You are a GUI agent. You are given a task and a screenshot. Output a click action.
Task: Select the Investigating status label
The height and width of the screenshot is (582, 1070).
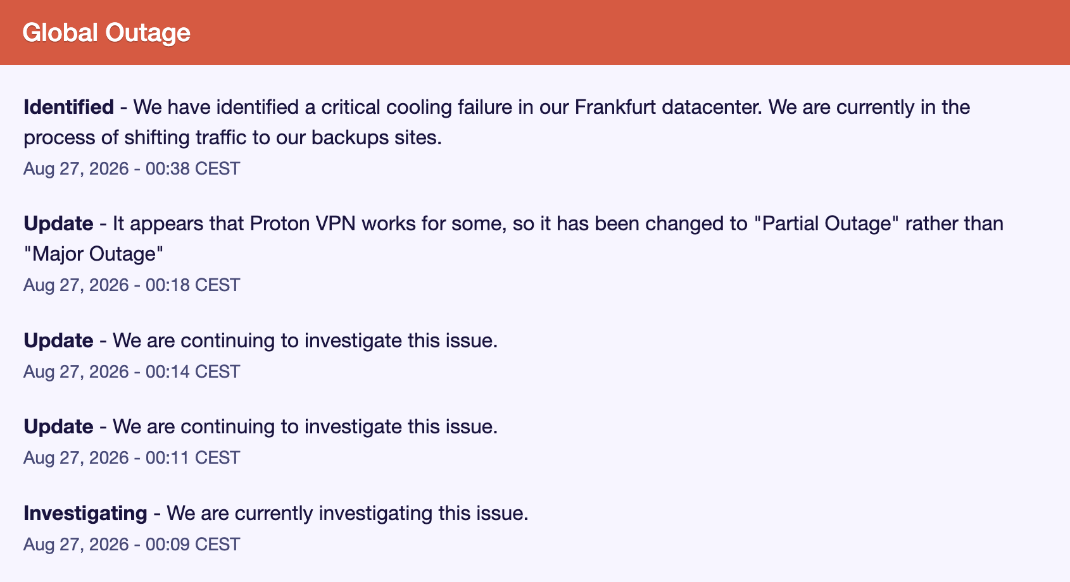pyautogui.click(x=85, y=513)
